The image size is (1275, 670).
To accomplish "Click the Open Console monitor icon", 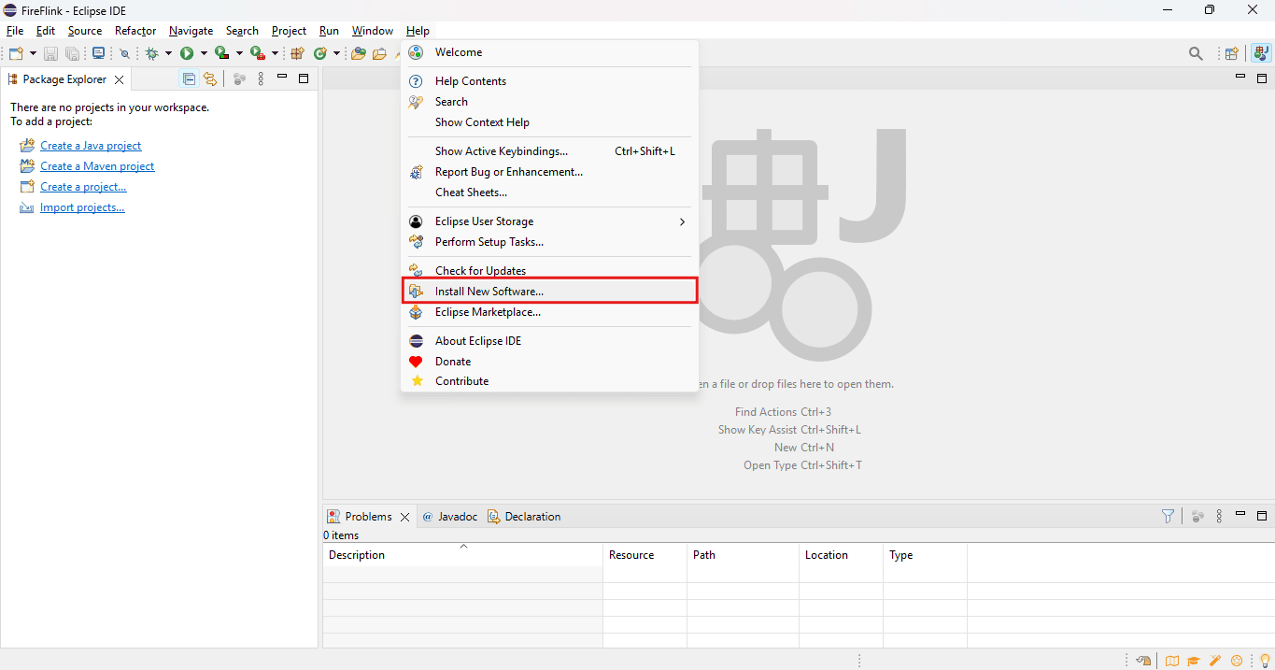I will (x=98, y=54).
